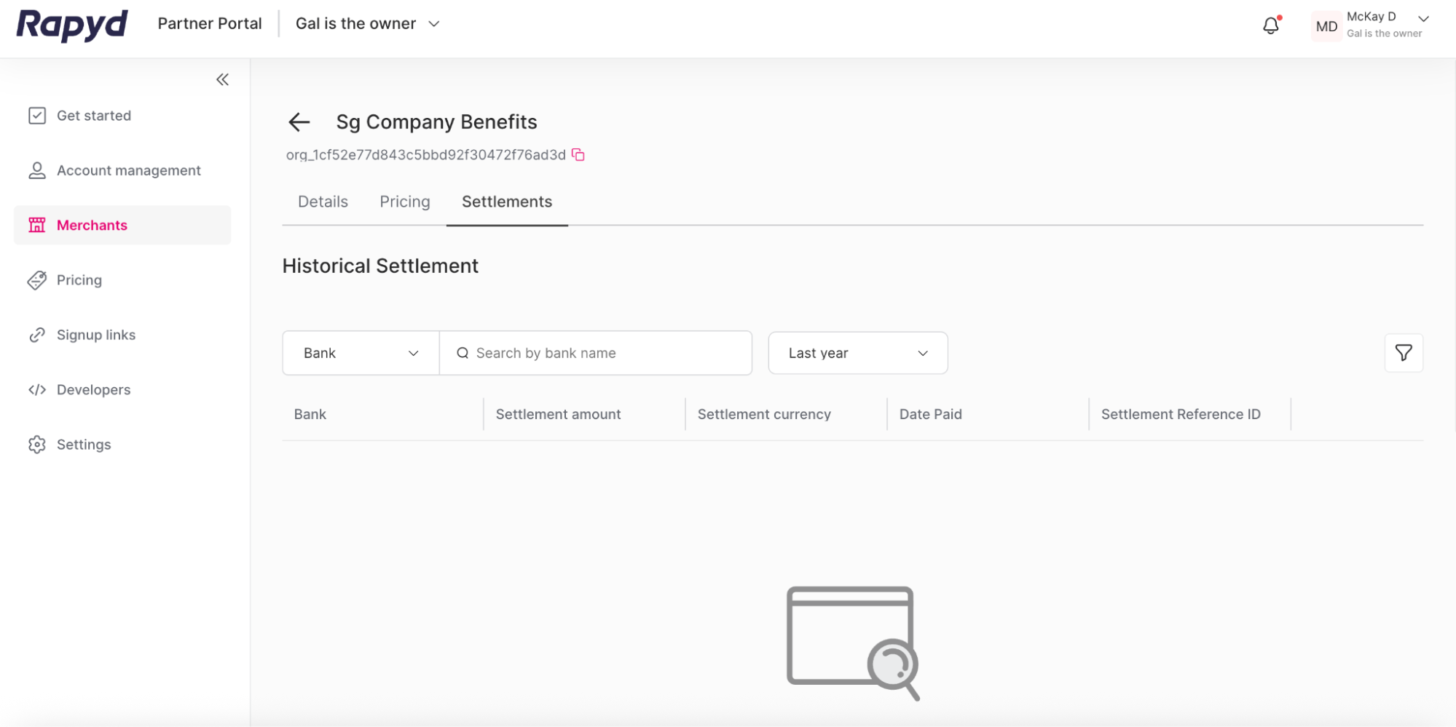Viewport: 1456px width, 727px height.
Task: Open notifications bell
Action: (1270, 24)
